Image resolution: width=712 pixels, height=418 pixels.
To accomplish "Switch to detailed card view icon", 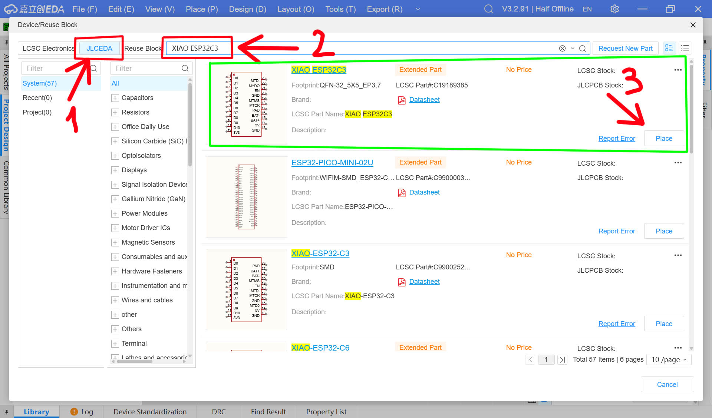I will 669,48.
